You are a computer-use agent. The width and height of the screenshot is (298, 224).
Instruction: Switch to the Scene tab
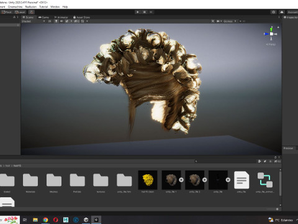point(28,17)
